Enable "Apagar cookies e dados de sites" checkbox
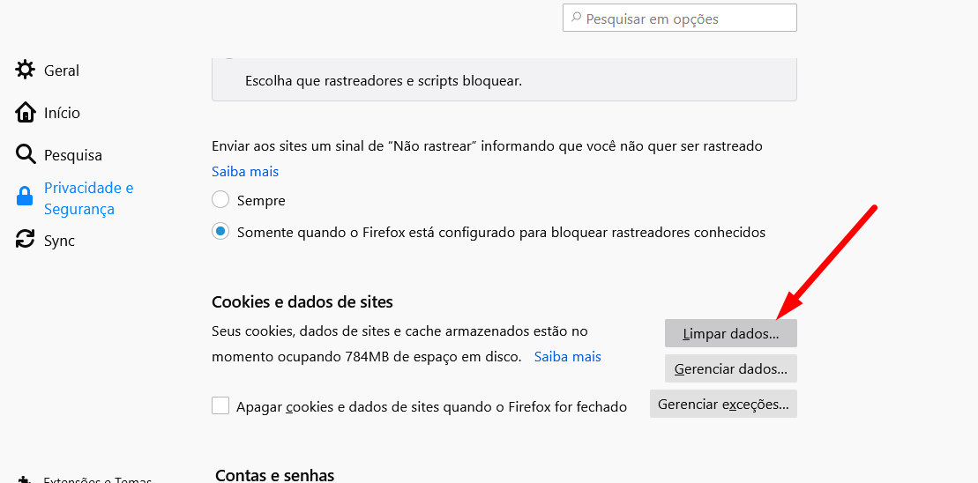 tap(220, 405)
